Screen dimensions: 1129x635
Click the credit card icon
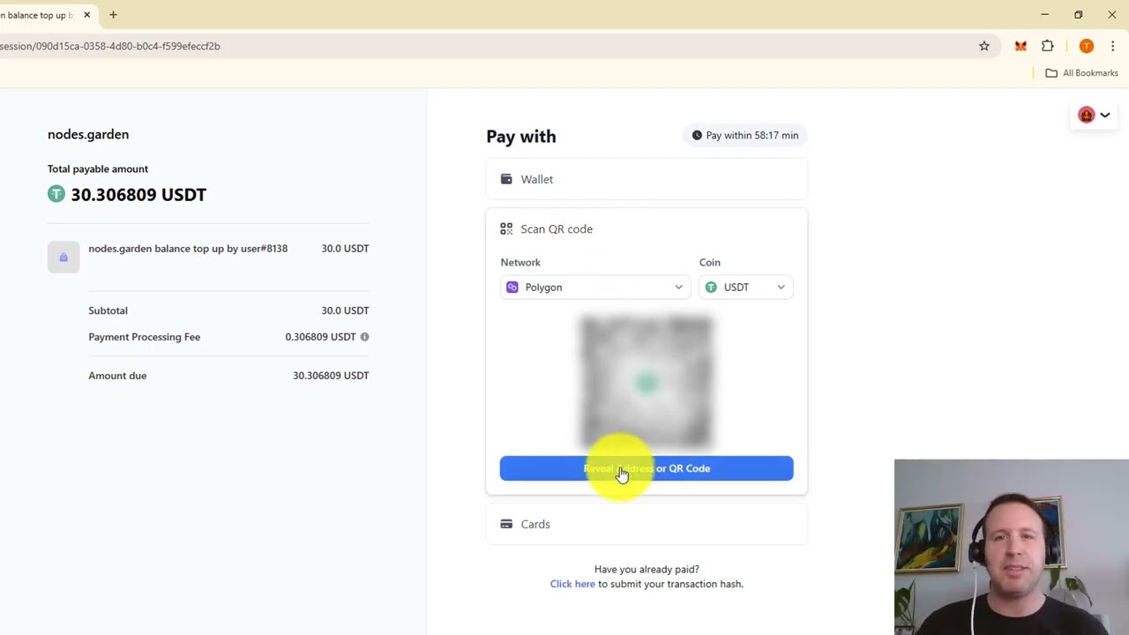point(506,524)
